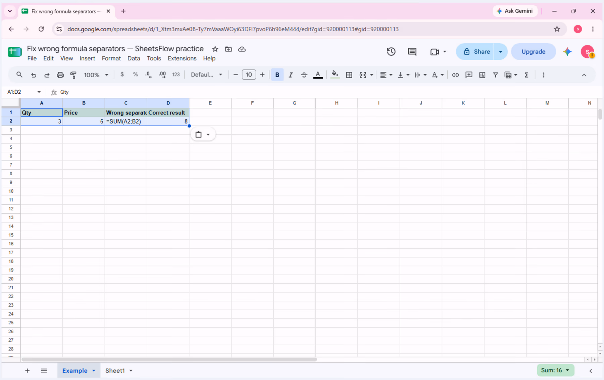Click Ask Gemini in browser
The image size is (604, 380).
coord(515,11)
